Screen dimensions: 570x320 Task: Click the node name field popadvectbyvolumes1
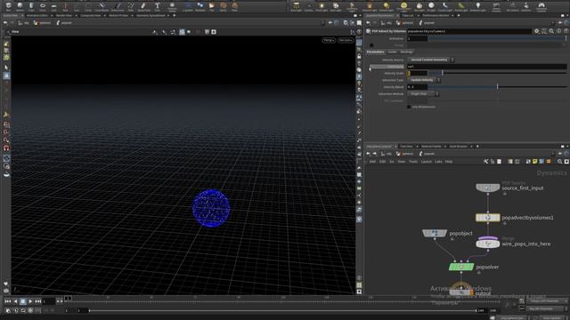click(x=469, y=32)
